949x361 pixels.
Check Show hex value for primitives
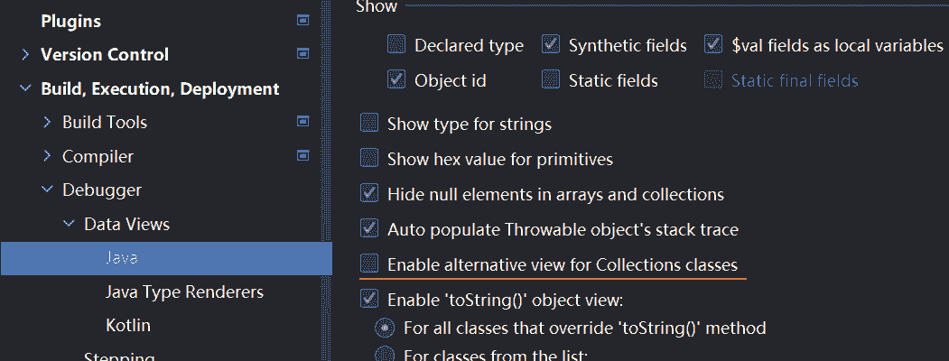pyautogui.click(x=369, y=159)
